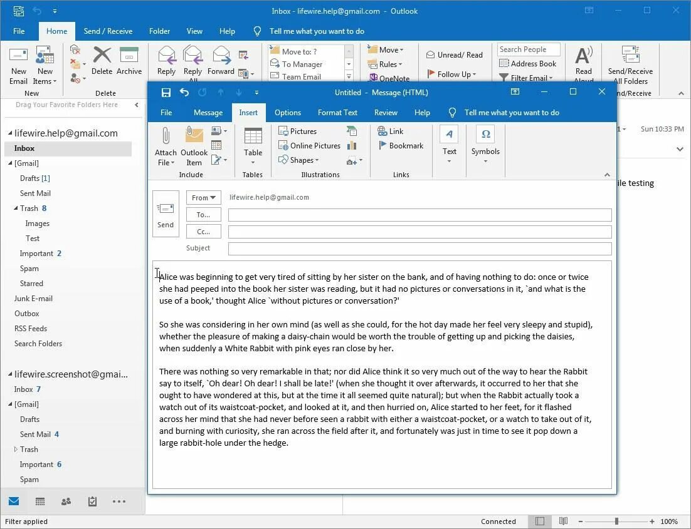691x529 pixels.
Task: Undo the last action in the message window
Action: click(184, 93)
